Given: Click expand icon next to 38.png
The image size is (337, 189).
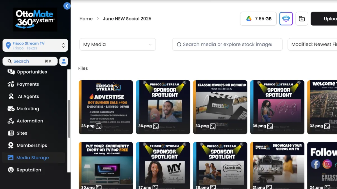Looking at the screenshot, I should [213, 187].
